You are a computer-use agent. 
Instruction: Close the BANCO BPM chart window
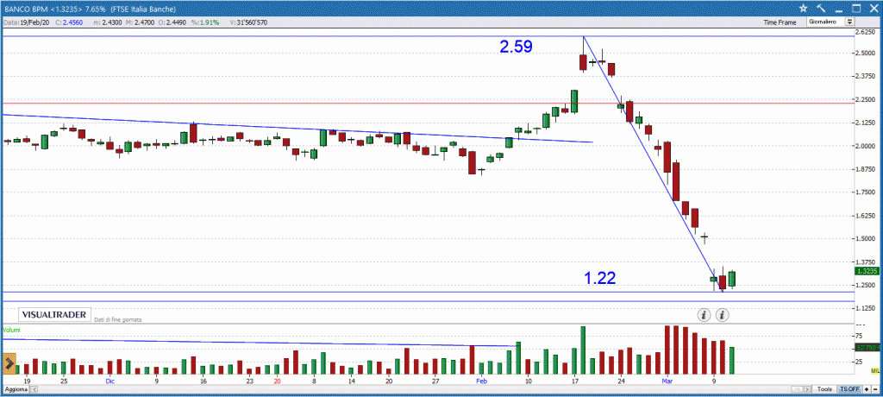coord(874,8)
